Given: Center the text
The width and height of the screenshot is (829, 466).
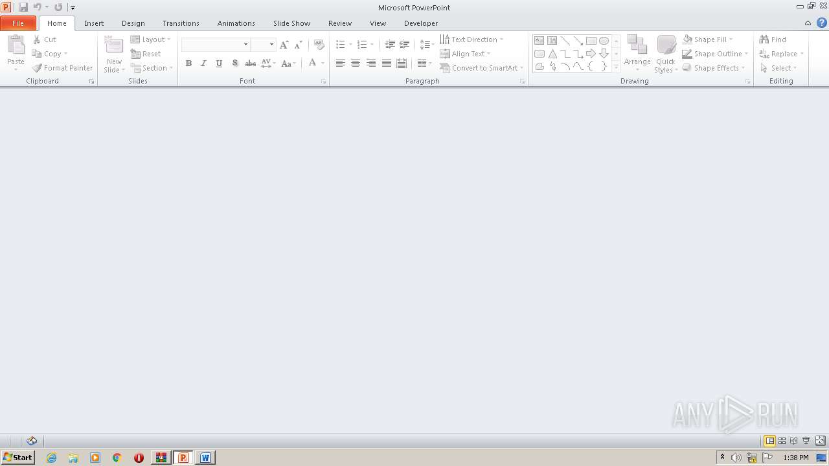Looking at the screenshot, I should coord(356,63).
